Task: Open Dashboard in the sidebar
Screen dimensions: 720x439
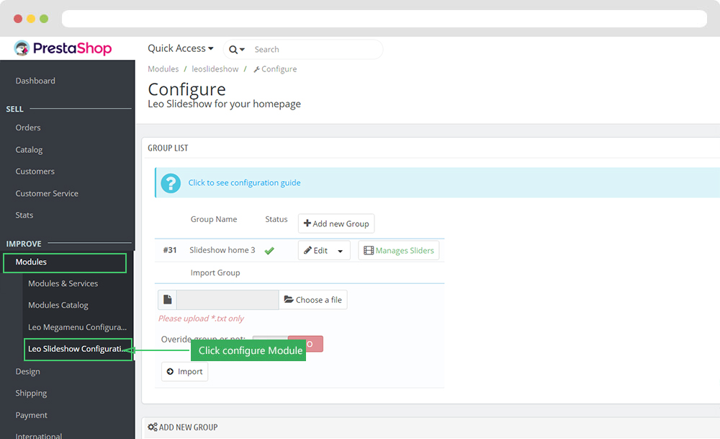Action: pos(35,81)
